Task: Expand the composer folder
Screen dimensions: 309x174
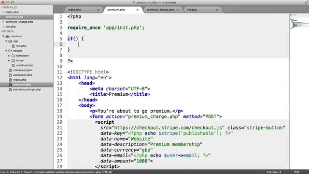Action: [9, 56]
